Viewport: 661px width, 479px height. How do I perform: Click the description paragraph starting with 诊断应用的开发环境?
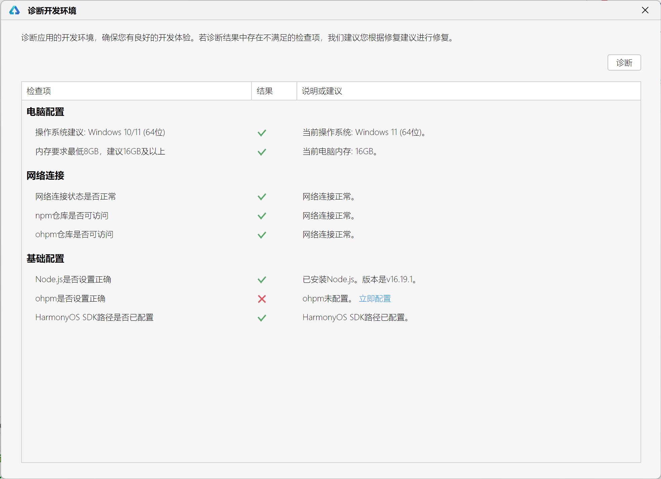click(238, 38)
